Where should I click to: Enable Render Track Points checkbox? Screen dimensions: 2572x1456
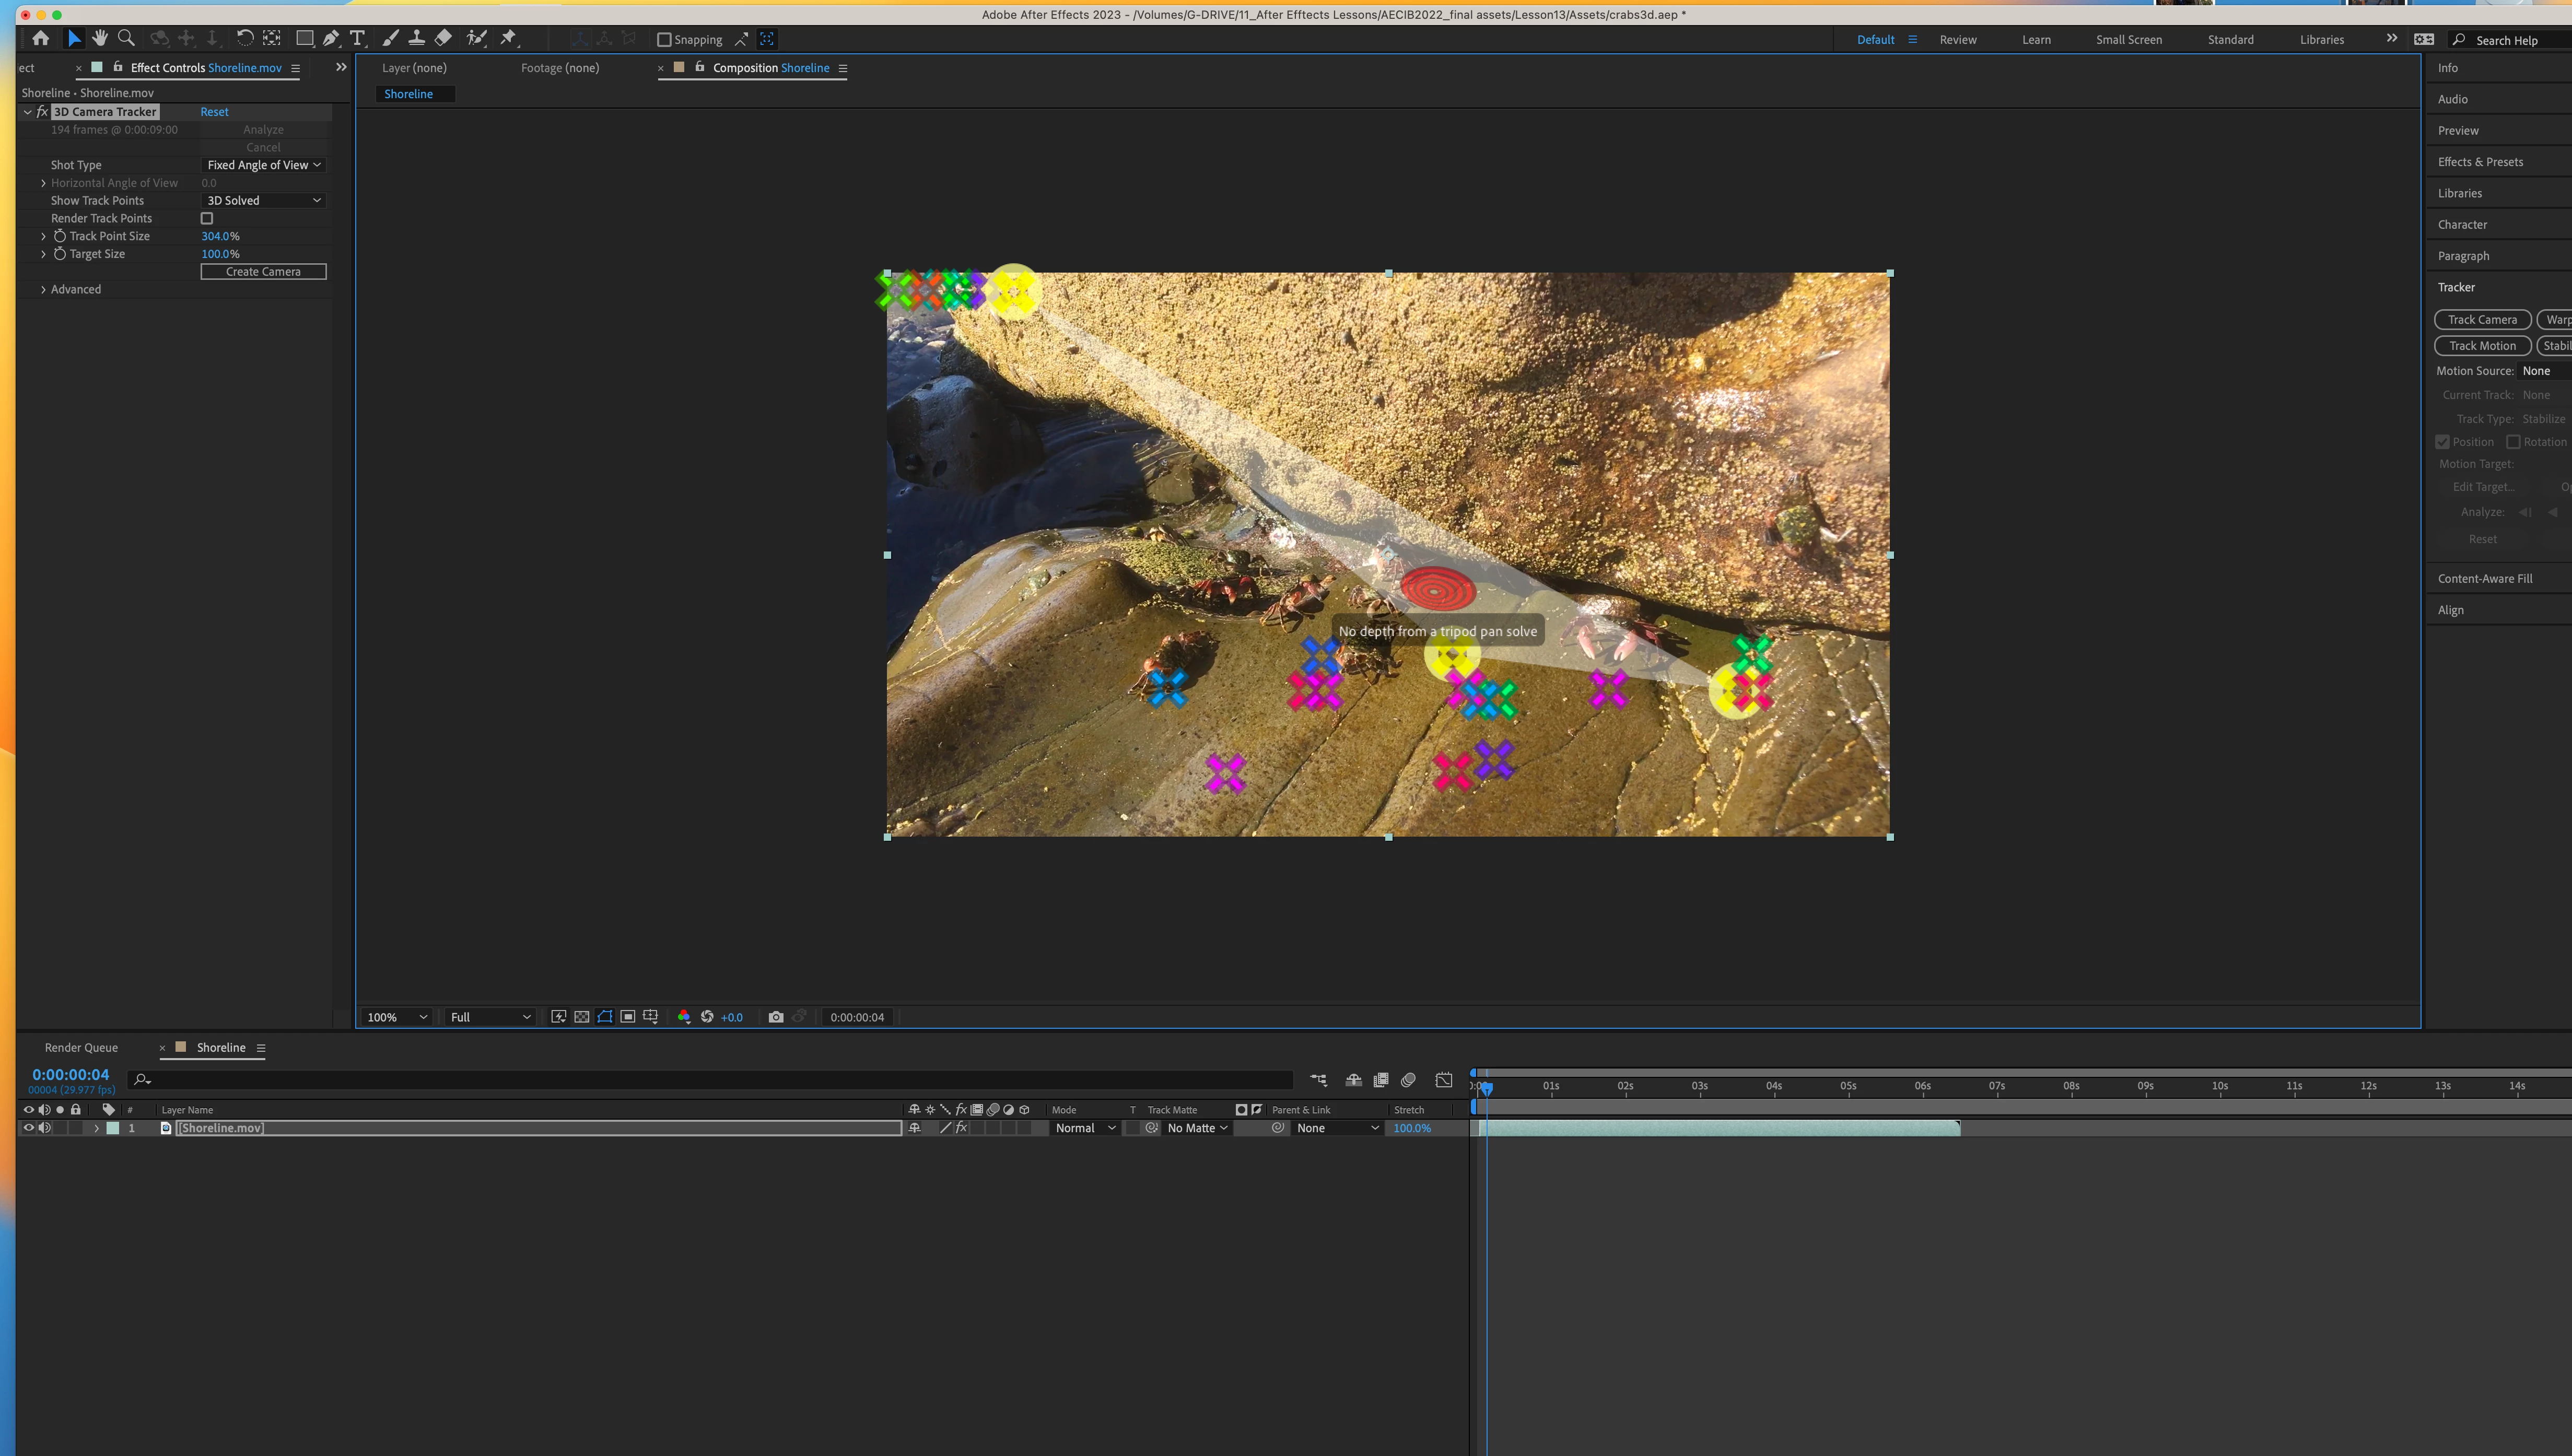point(207,218)
